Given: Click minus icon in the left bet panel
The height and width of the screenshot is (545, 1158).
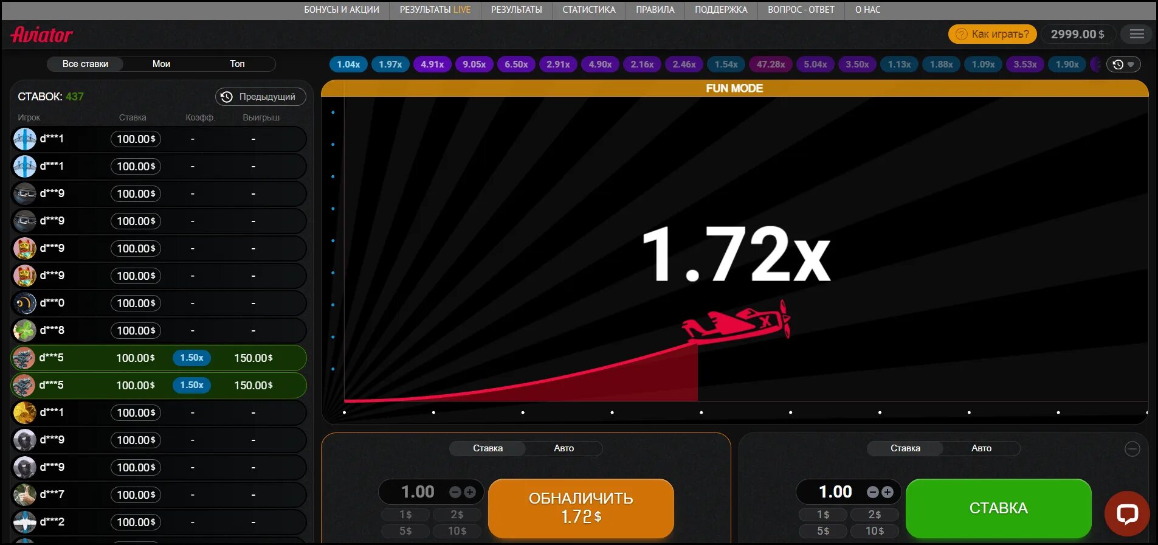Looking at the screenshot, I should click(x=455, y=491).
